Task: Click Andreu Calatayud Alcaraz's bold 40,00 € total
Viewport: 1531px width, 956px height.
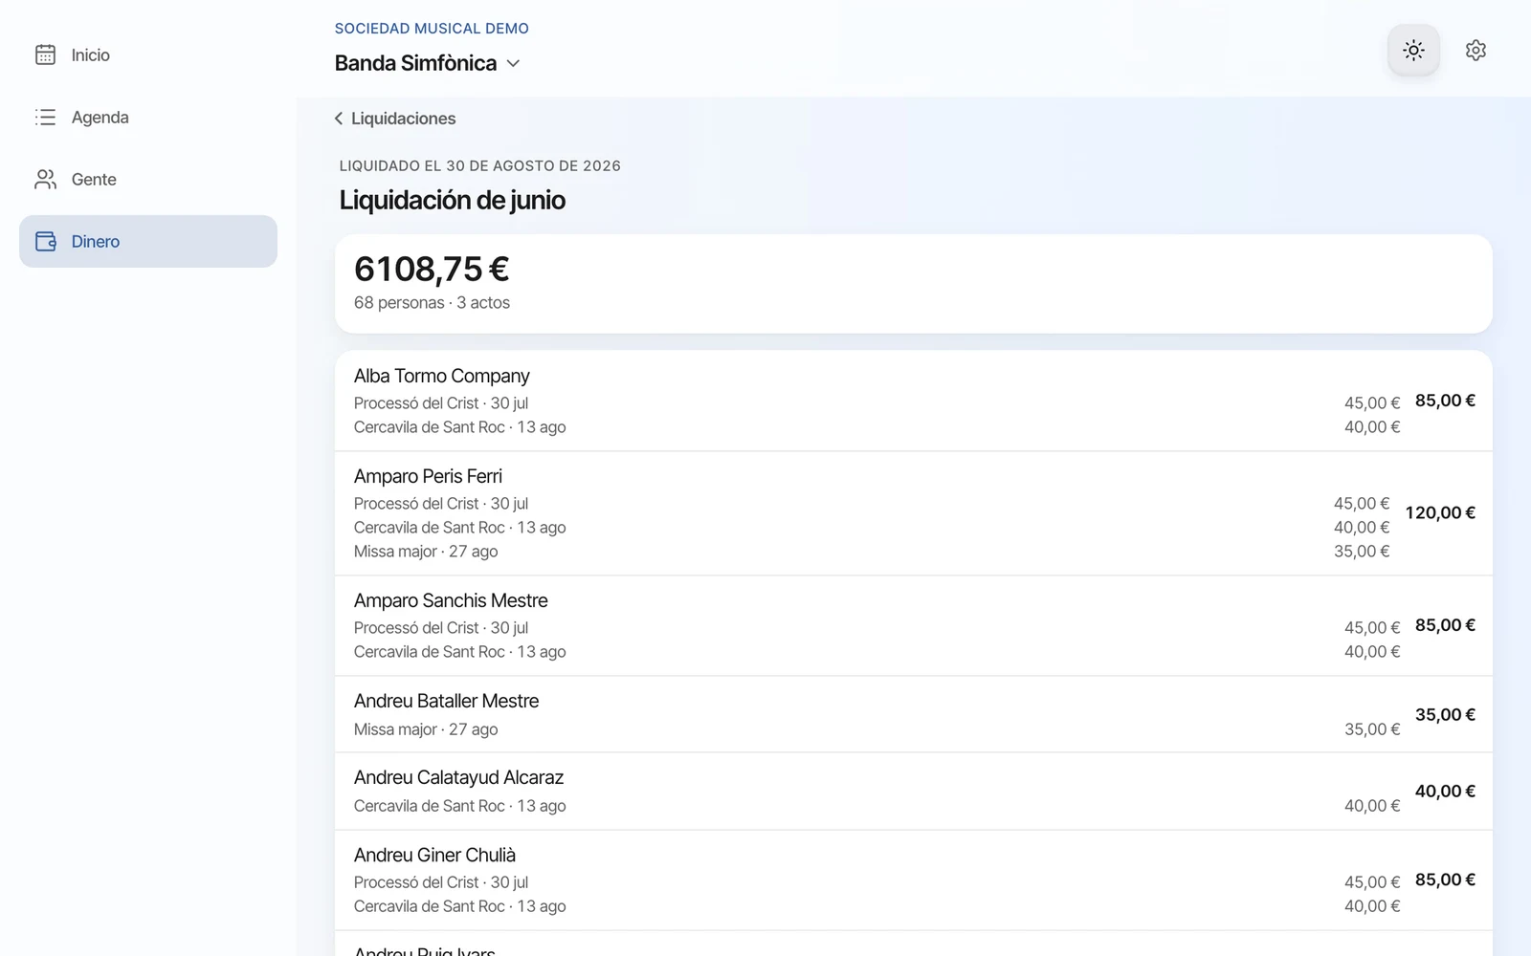Action: point(1445,791)
